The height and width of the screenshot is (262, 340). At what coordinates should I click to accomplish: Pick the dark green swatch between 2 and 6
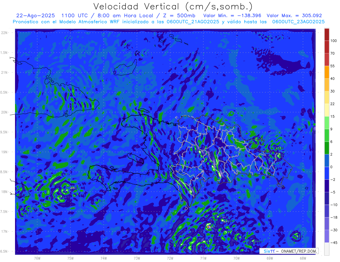coord(327,148)
